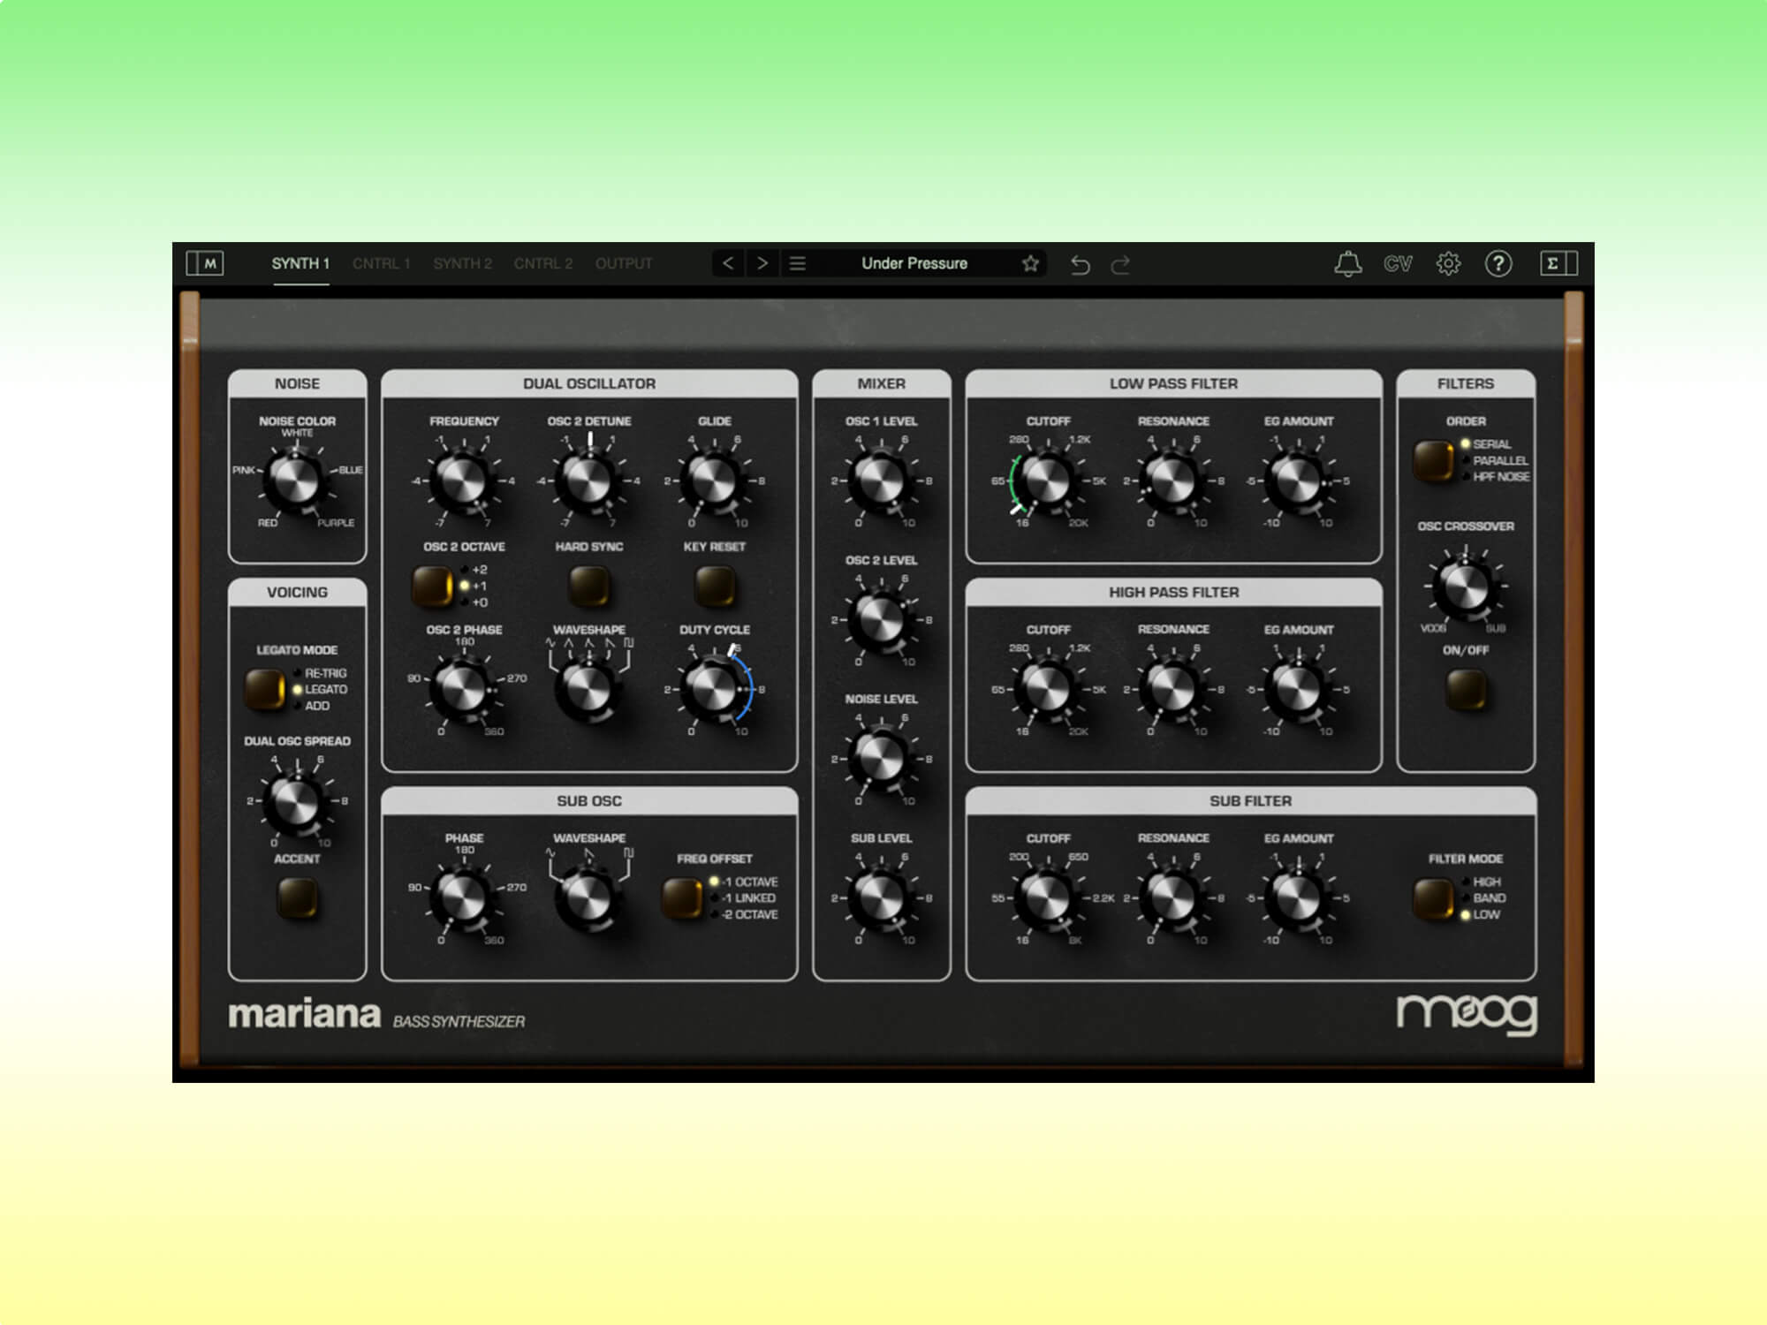The image size is (1767, 1325).
Task: Click the Sub Filter EG Amount knob
Action: [1298, 897]
